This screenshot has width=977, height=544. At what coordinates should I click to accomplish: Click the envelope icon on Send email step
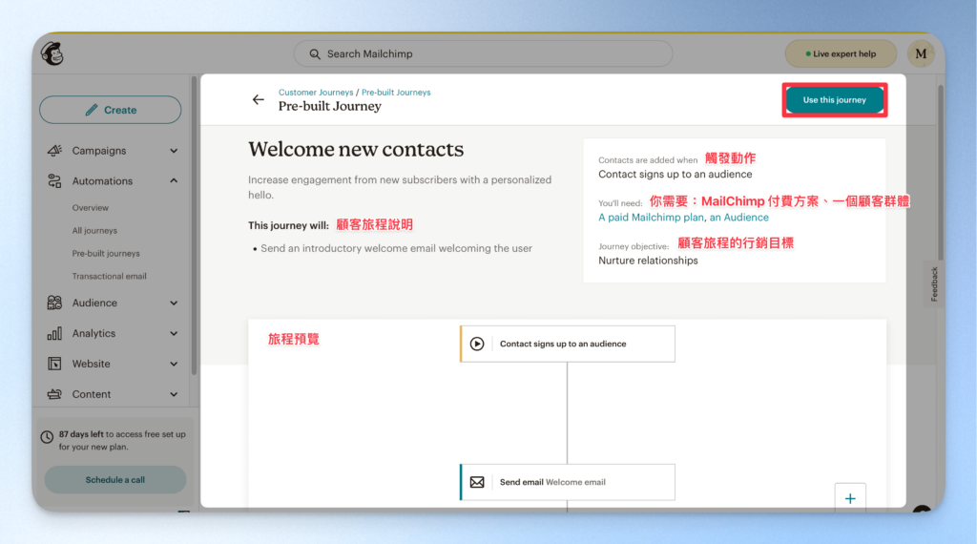477,482
